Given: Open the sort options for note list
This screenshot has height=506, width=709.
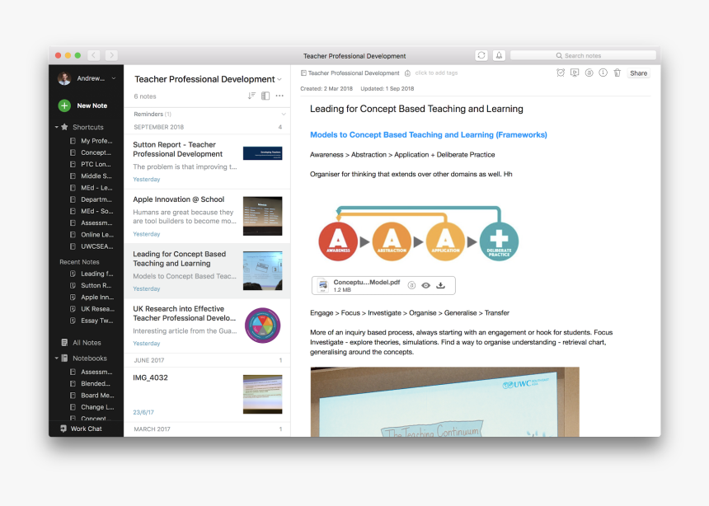Looking at the screenshot, I should click(x=251, y=96).
